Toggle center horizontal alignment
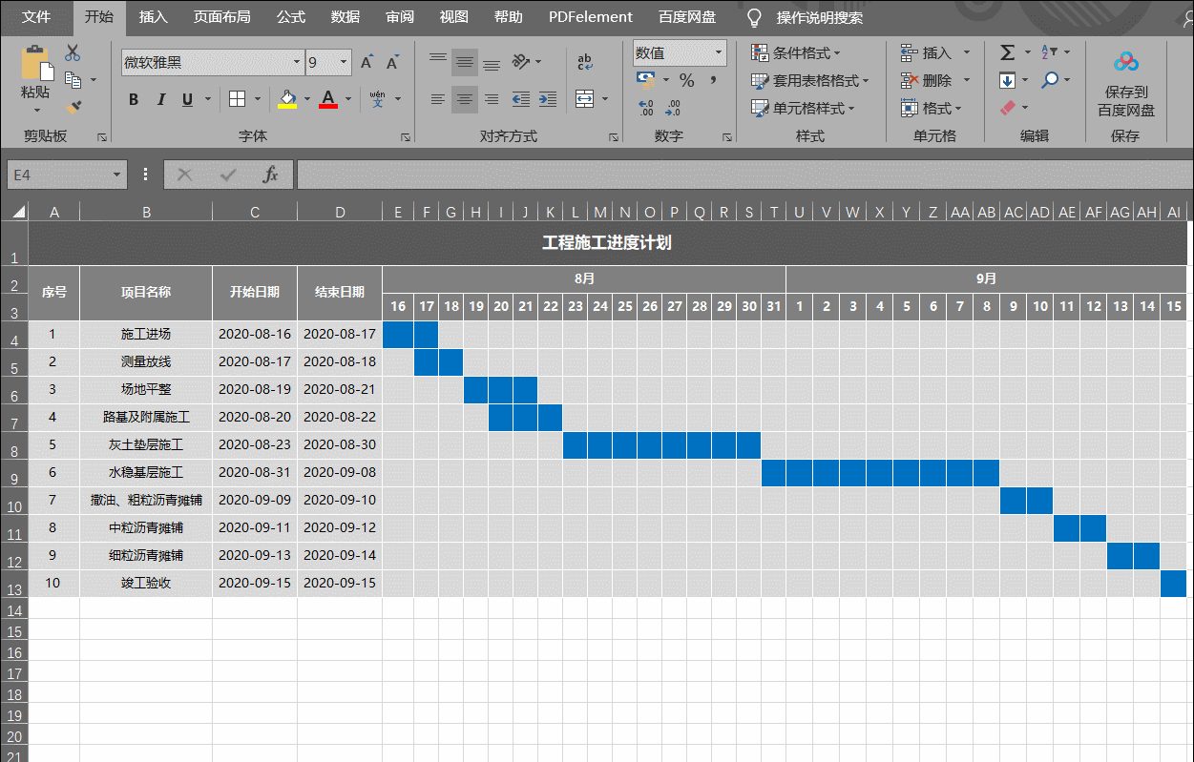The width and height of the screenshot is (1194, 762). pyautogui.click(x=465, y=99)
